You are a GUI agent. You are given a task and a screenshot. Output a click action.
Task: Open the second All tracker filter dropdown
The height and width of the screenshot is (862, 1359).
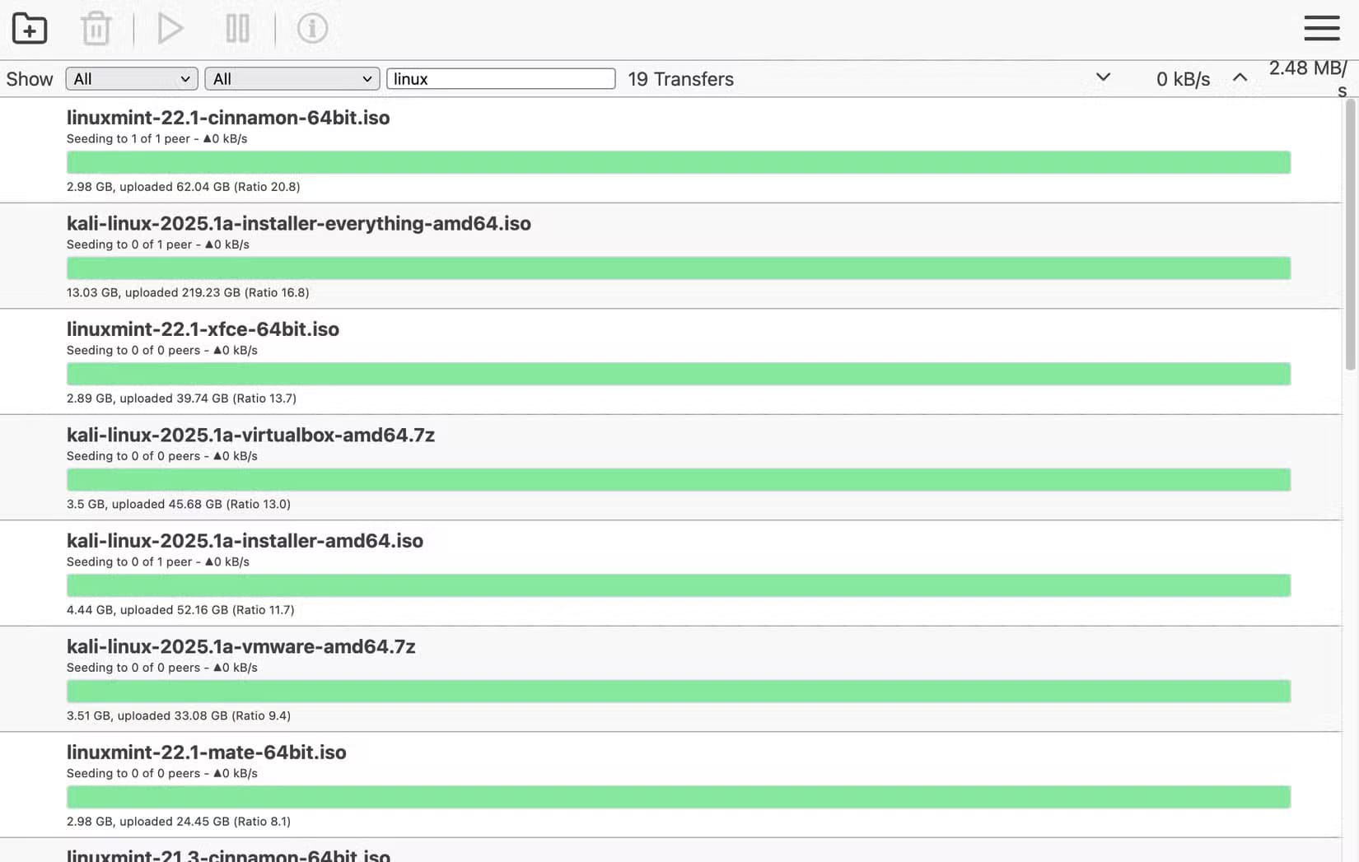(292, 79)
